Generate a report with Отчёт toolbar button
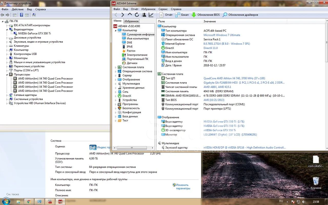 coord(166,15)
